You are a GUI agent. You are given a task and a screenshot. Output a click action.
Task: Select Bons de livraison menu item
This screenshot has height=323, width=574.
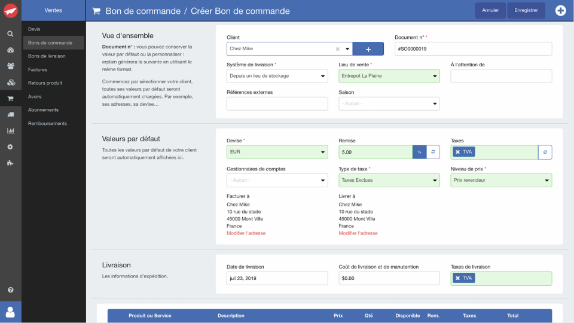pyautogui.click(x=47, y=56)
